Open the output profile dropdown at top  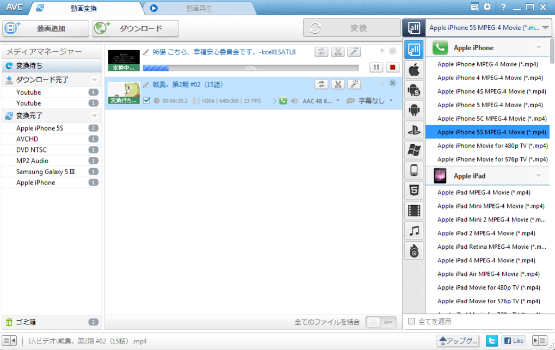(489, 28)
